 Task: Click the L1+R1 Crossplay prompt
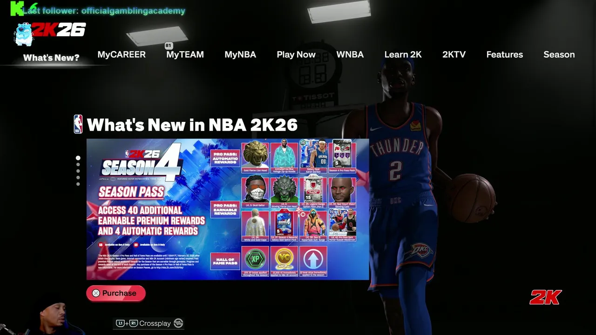pyautogui.click(x=149, y=323)
